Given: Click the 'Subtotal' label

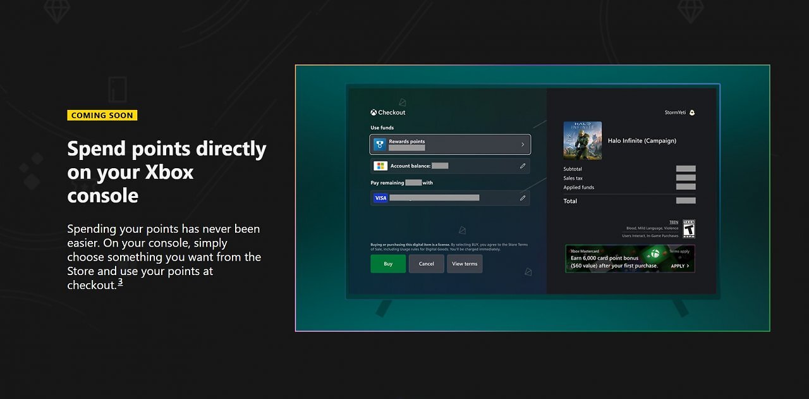Looking at the screenshot, I should 573,169.
